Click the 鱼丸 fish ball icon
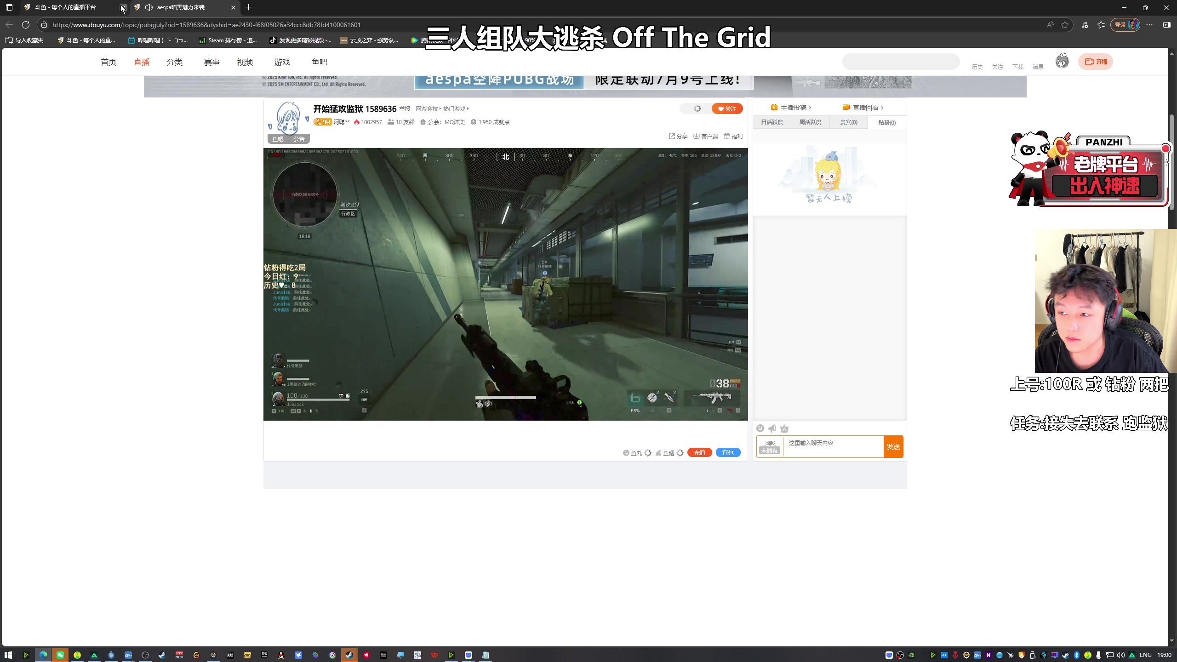 tap(626, 453)
